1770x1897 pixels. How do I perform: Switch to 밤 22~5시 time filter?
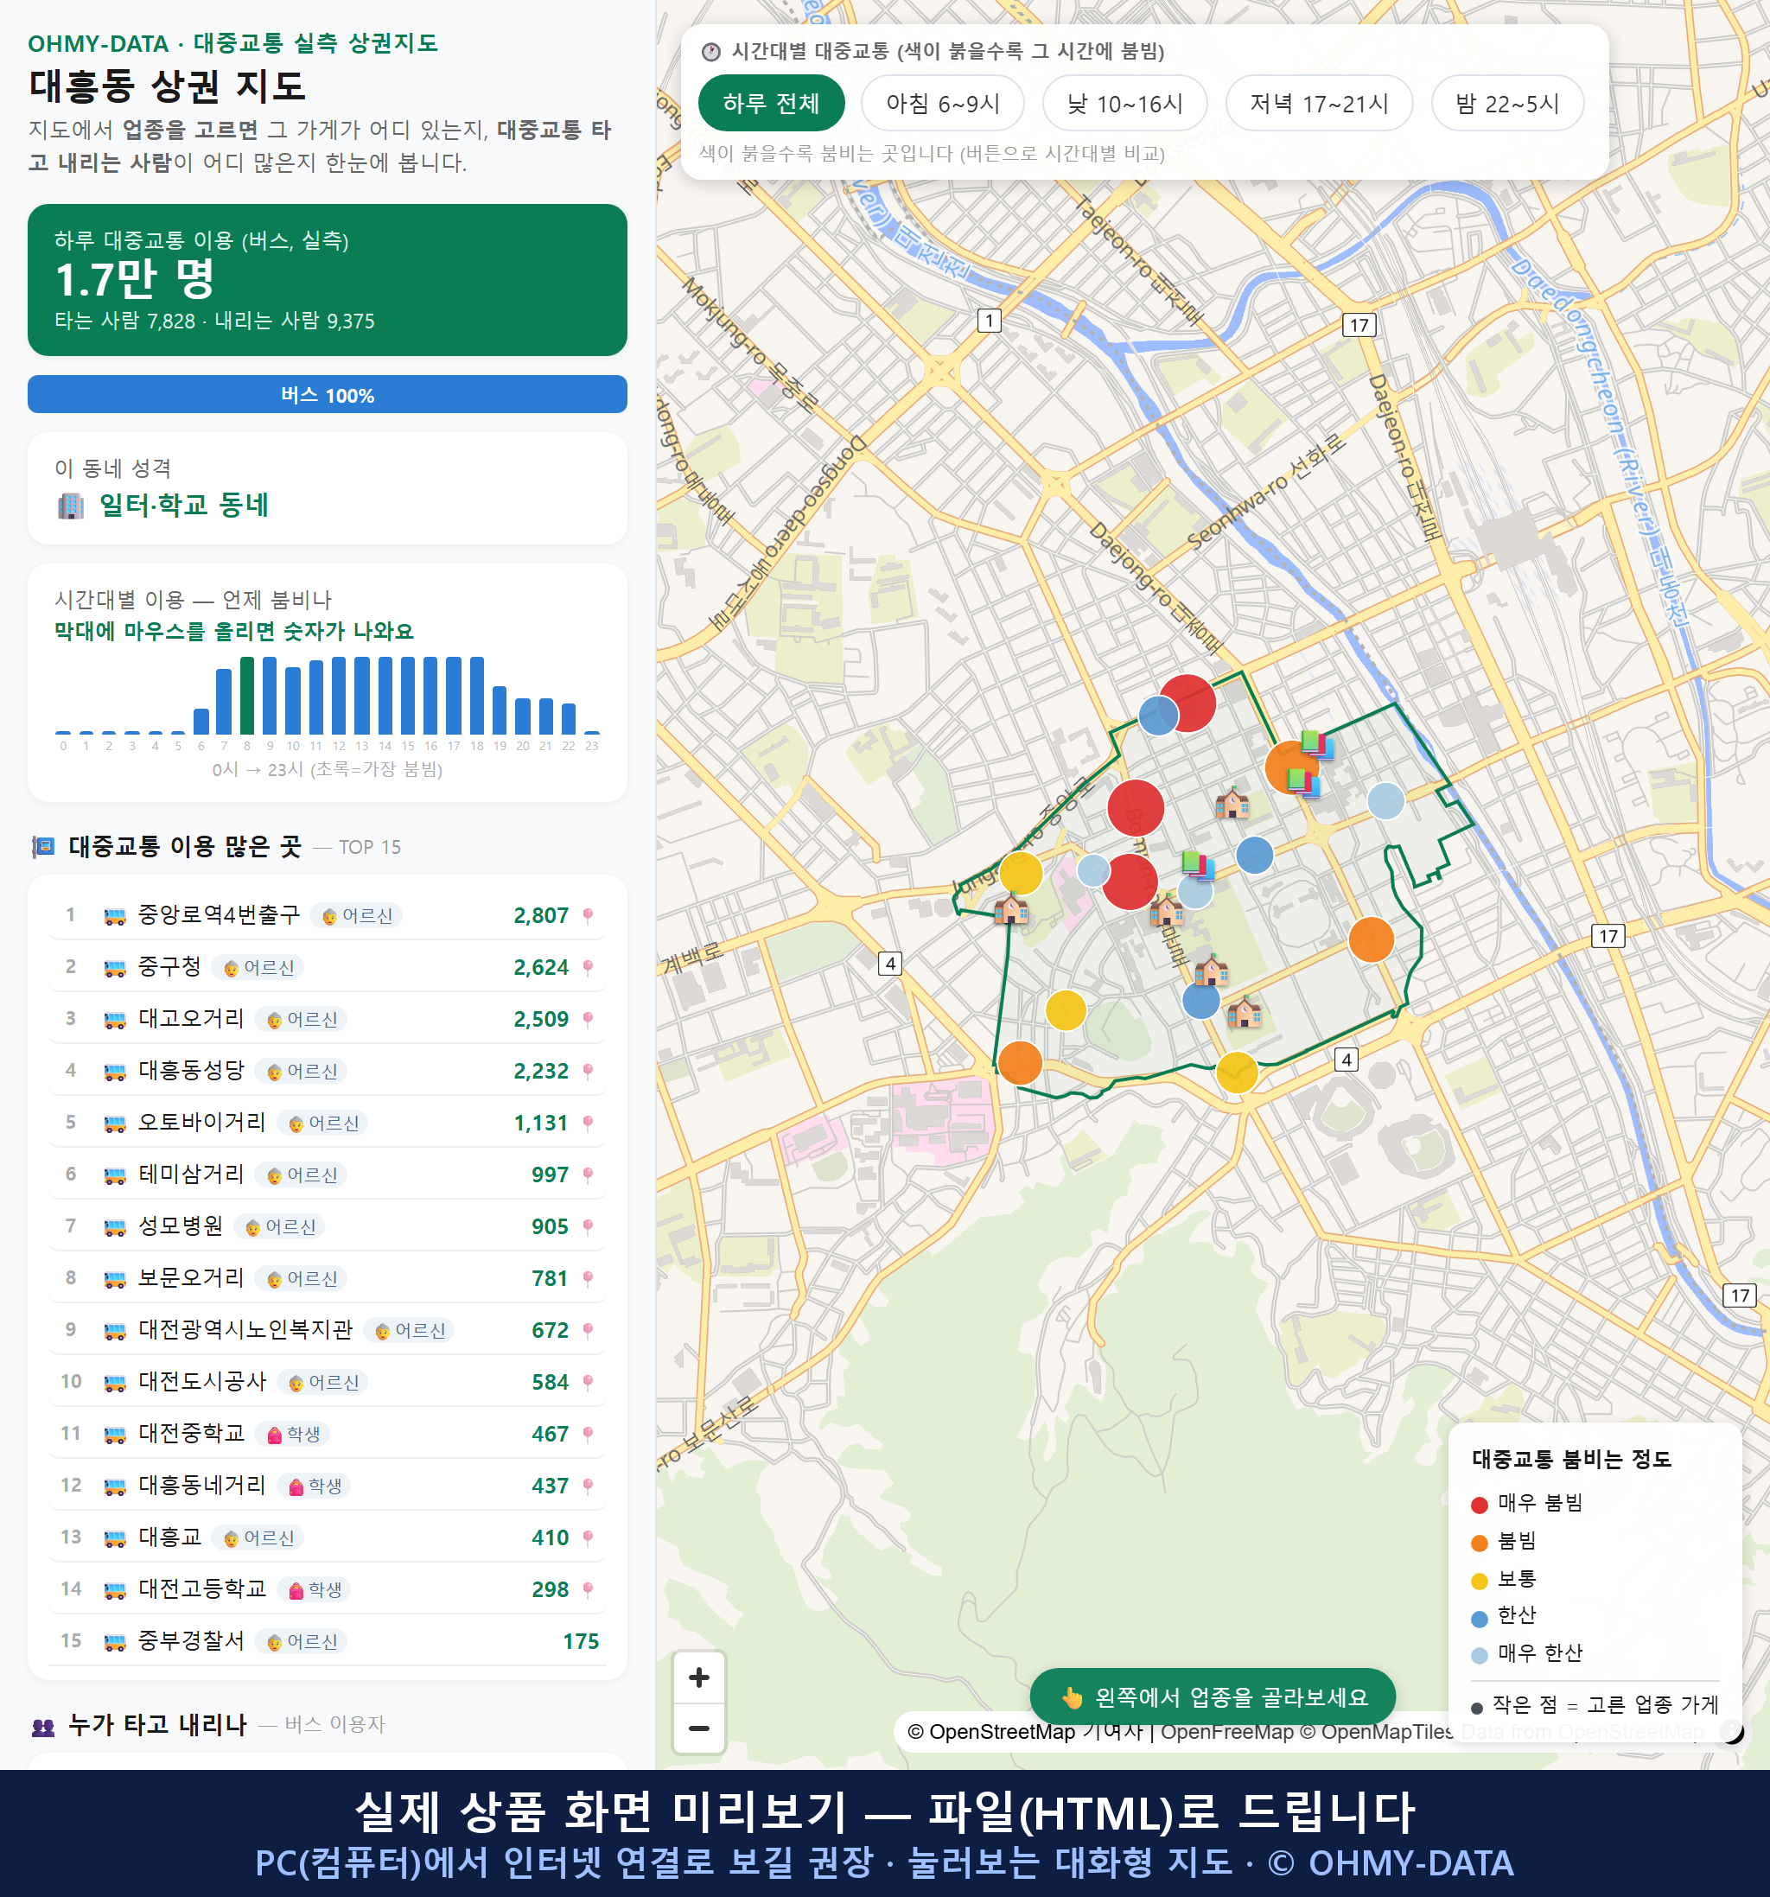click(1507, 103)
